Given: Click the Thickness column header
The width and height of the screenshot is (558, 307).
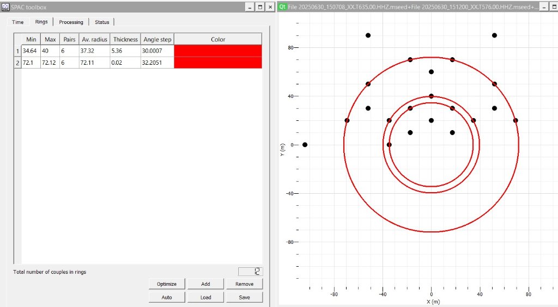Looking at the screenshot, I should pyautogui.click(x=125, y=39).
